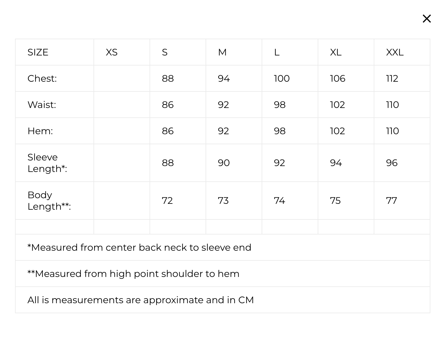Click the high point shoulder footnote

tap(133, 274)
